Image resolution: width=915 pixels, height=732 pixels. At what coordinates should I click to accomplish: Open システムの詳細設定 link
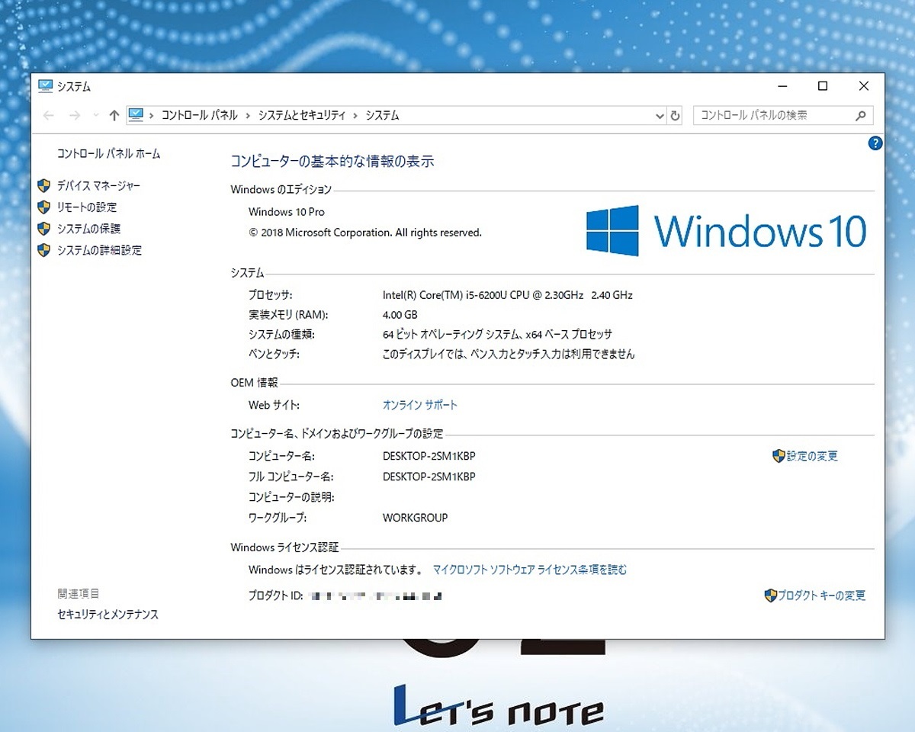click(99, 249)
